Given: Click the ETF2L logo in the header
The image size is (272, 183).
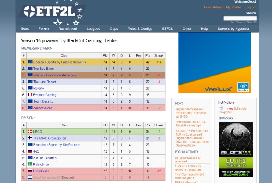Looking at the screenshot, I should 52,12.
